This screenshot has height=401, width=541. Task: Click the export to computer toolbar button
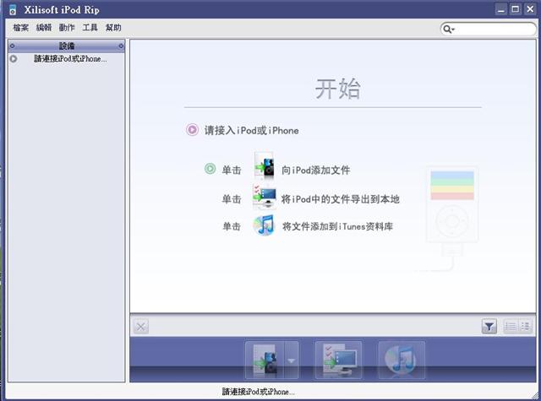point(338,360)
